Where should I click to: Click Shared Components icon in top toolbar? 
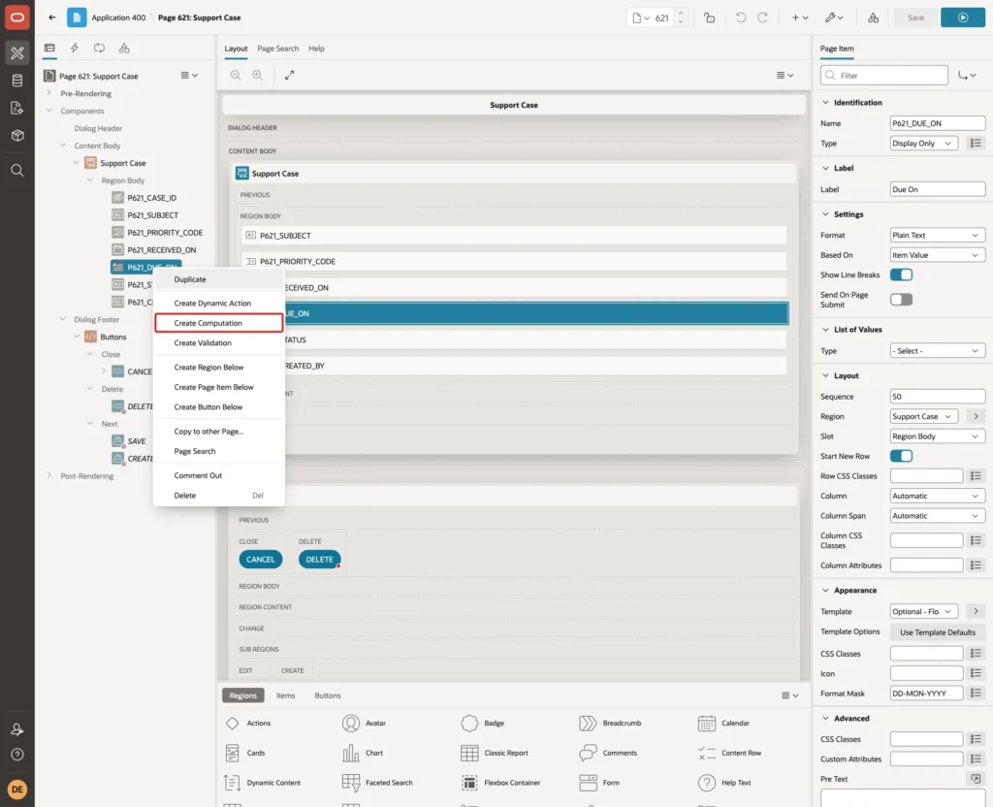point(874,17)
